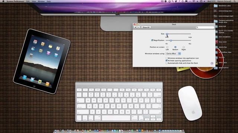The image size is (238, 133).
Task: Click the Dock Size slider
Action: pyautogui.click(x=178, y=34)
